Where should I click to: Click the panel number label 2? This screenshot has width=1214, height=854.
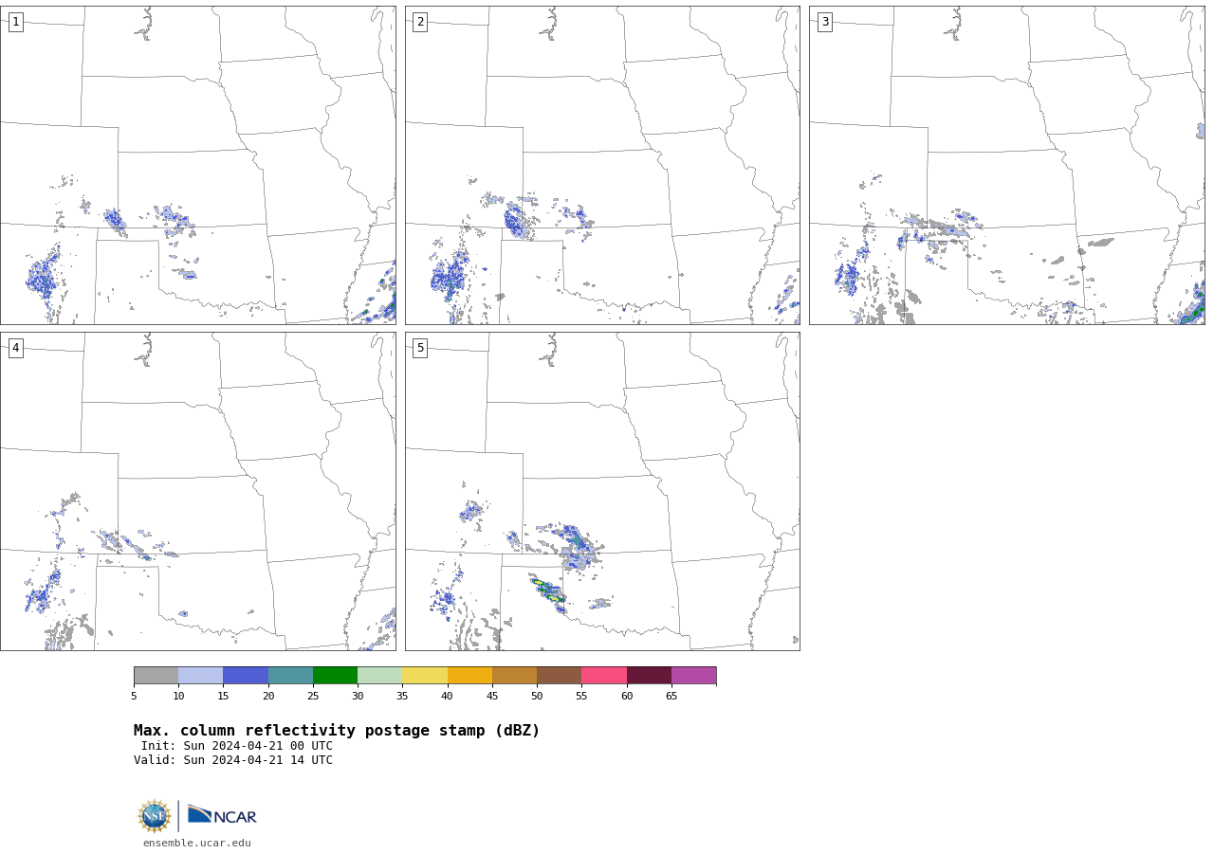[x=420, y=22]
